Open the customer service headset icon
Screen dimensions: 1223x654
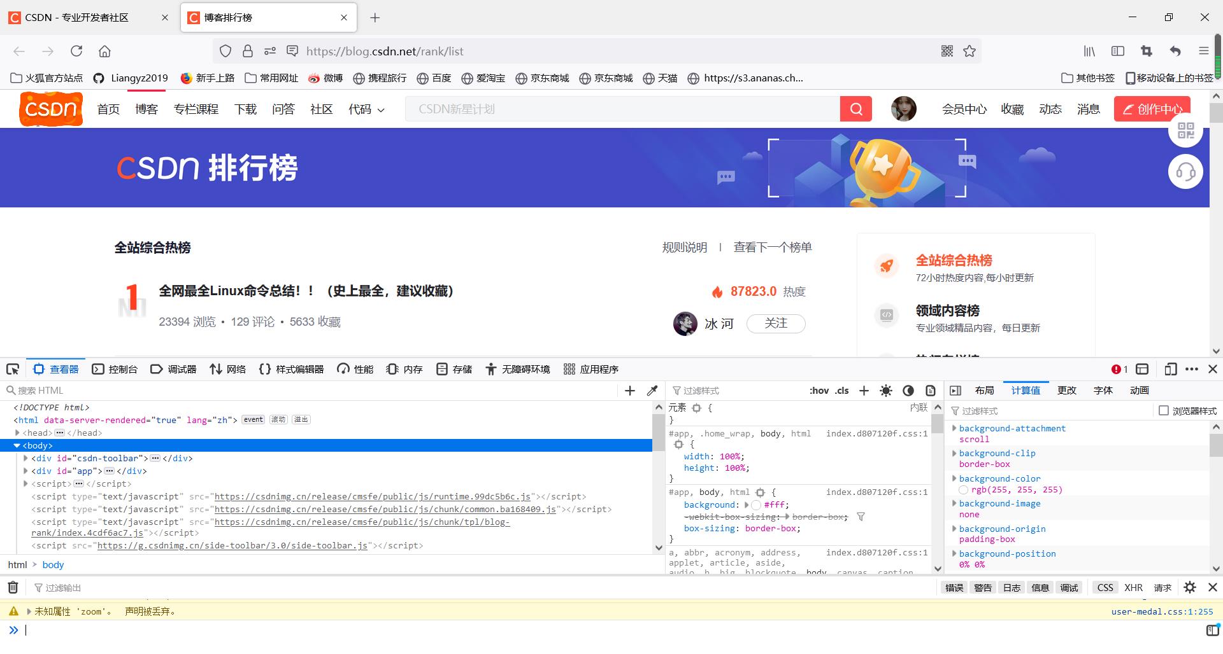(x=1185, y=172)
